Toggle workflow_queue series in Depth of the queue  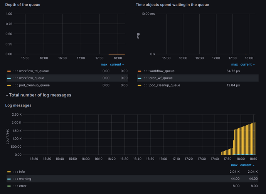31,78
